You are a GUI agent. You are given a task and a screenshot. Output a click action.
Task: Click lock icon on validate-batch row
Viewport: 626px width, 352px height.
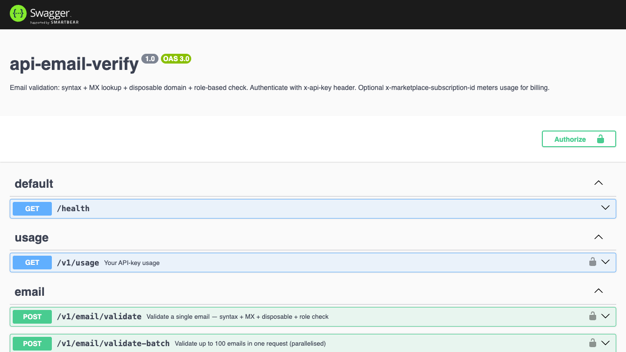click(x=592, y=343)
